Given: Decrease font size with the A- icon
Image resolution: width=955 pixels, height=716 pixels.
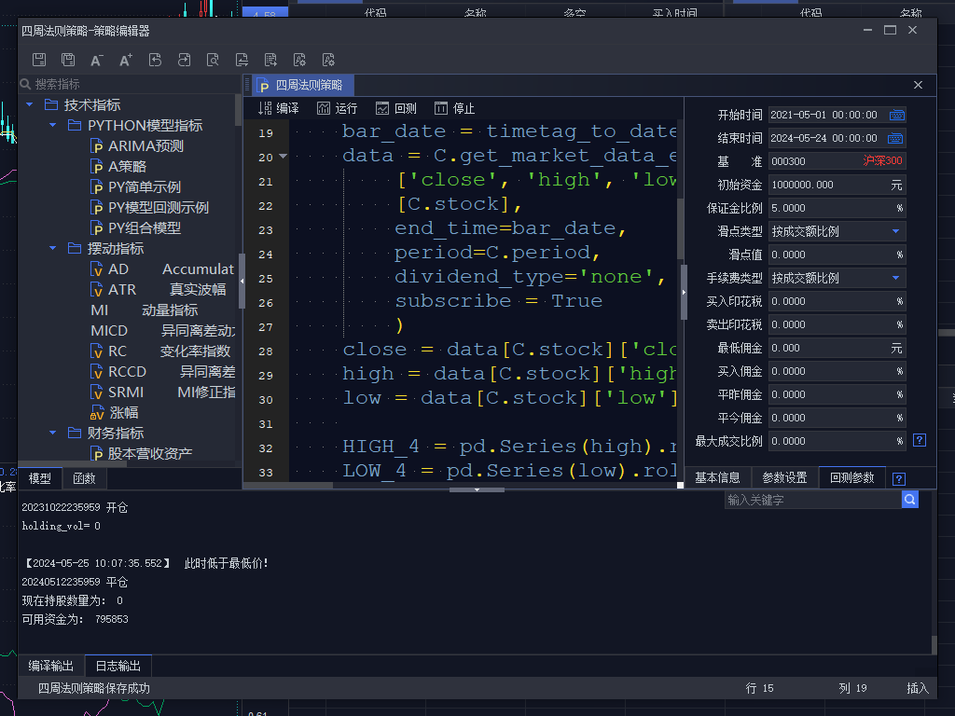Looking at the screenshot, I should (97, 60).
